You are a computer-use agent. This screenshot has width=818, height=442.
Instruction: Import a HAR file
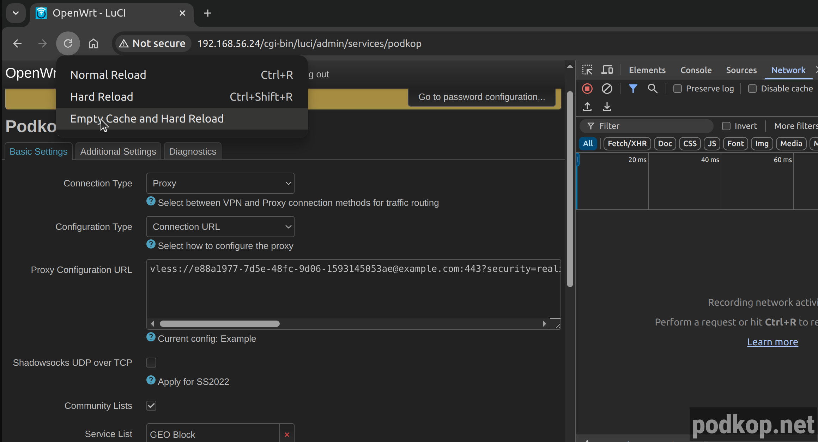[x=587, y=107]
